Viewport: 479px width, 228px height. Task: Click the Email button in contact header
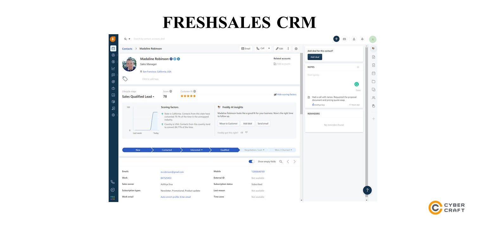coord(246,48)
